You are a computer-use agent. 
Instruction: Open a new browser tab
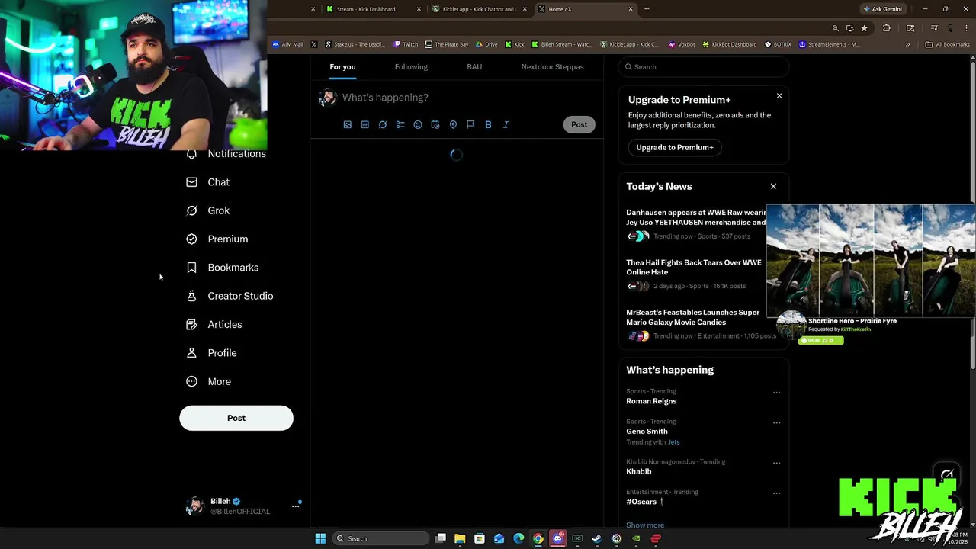[647, 9]
